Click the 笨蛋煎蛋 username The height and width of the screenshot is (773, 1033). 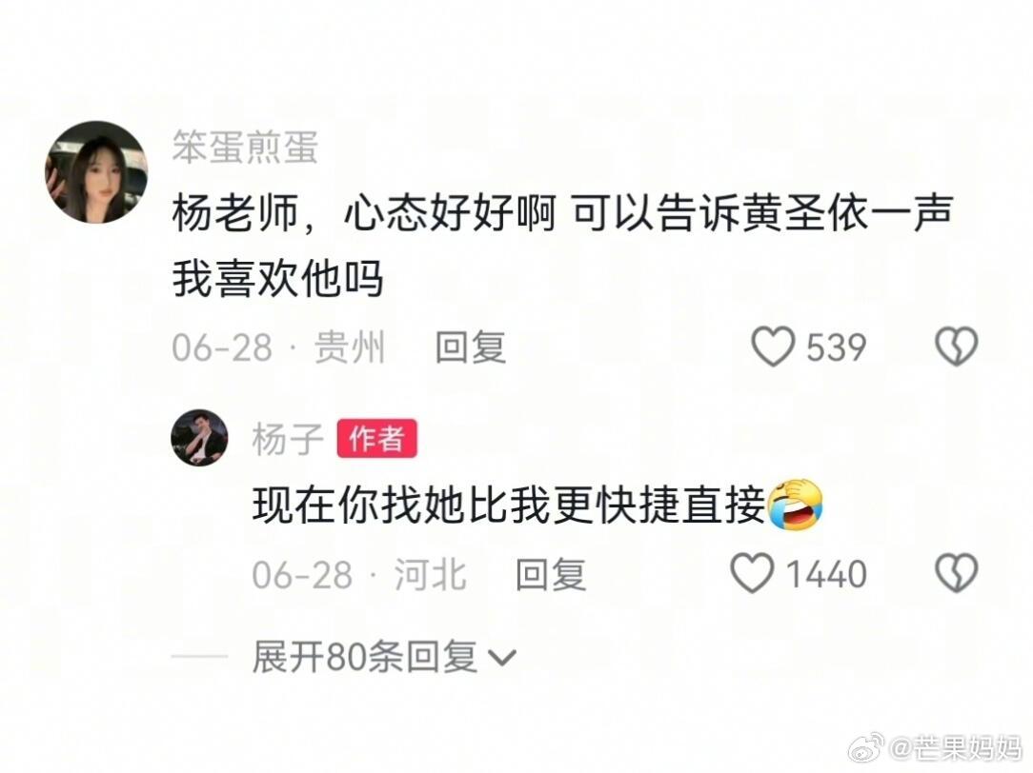tap(245, 146)
